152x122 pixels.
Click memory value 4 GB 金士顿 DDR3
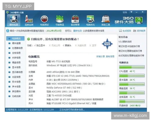pyautogui.click(x=63, y=80)
